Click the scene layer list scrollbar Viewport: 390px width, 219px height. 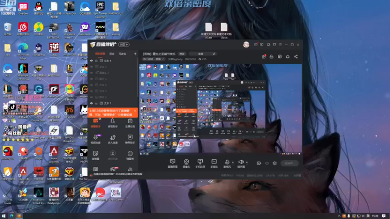point(137,77)
